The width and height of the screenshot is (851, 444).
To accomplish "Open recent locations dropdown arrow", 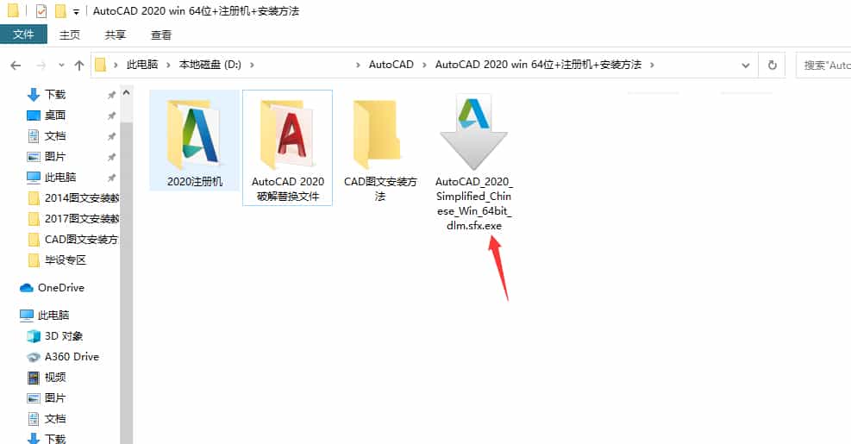I will (x=61, y=66).
